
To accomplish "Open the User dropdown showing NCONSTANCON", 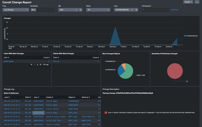I will 124,10.
